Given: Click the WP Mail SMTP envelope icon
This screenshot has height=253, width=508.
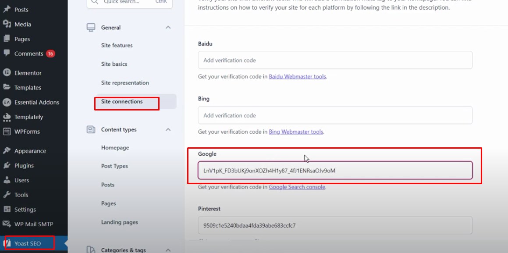Looking at the screenshot, I should (7, 224).
